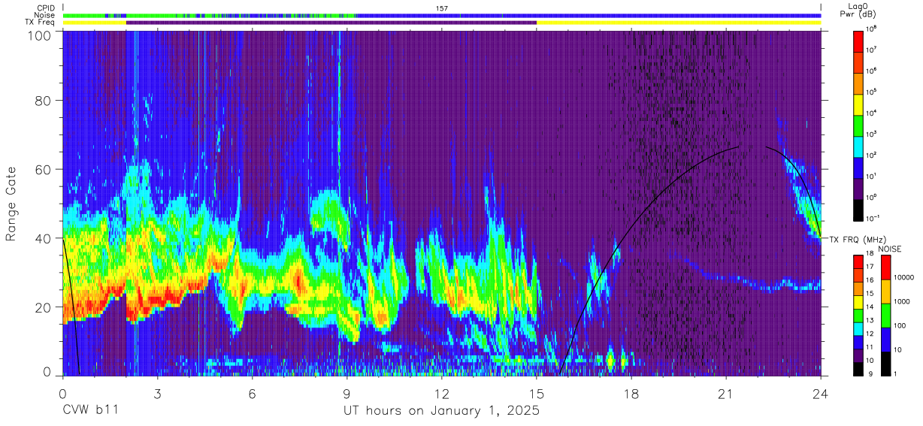Click the TX Freq row label

(x=39, y=23)
